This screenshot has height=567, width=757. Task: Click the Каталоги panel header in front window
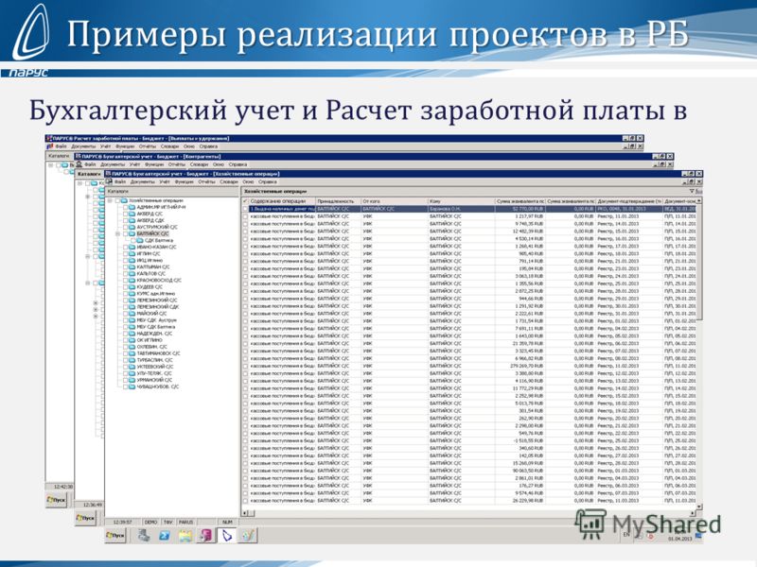(x=172, y=192)
